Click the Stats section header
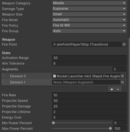The height and width of the screenshot is (132, 130). (6, 53)
